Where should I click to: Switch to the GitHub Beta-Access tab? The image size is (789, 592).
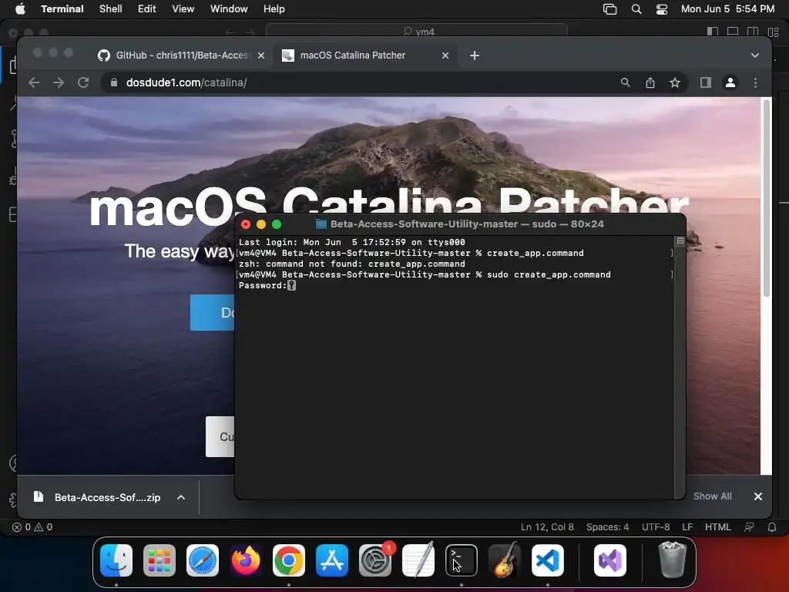[173, 55]
